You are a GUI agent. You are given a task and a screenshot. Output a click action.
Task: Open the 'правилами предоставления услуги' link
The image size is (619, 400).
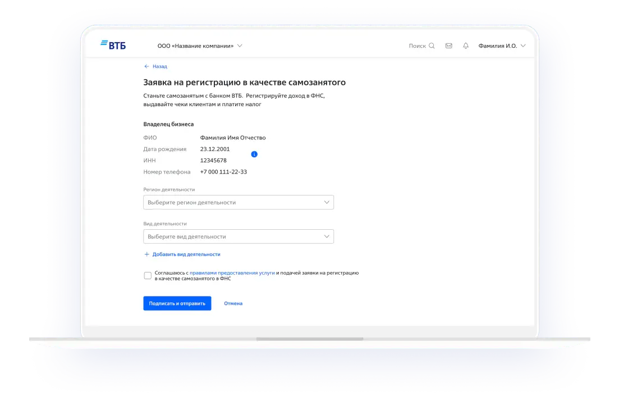[232, 272]
